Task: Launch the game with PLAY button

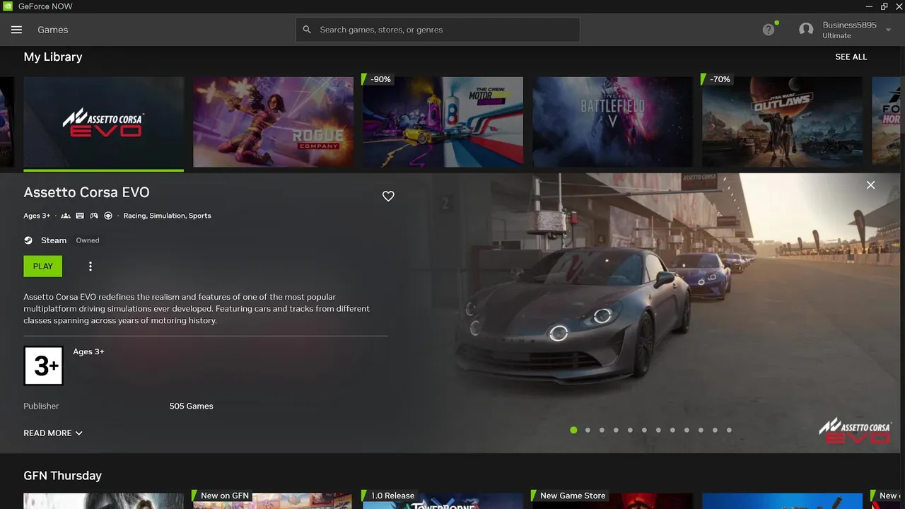Action: click(43, 267)
